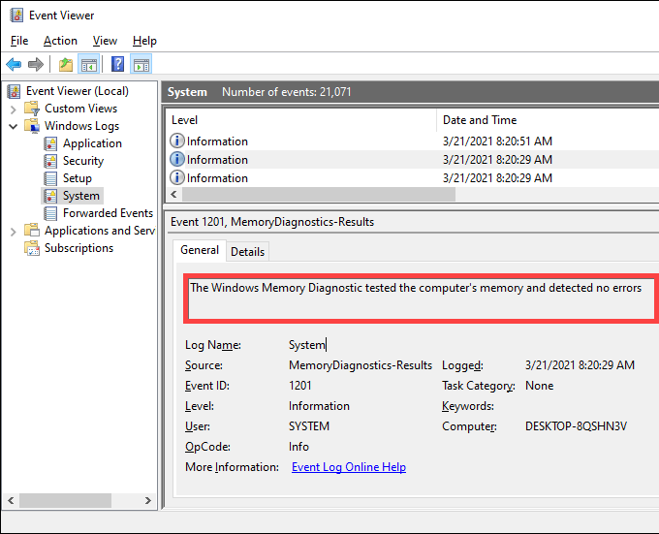Sort events by Date and Time column
The image size is (659, 534).
(x=479, y=120)
